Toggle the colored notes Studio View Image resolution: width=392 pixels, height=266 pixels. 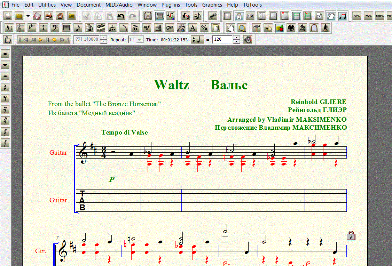171,16
